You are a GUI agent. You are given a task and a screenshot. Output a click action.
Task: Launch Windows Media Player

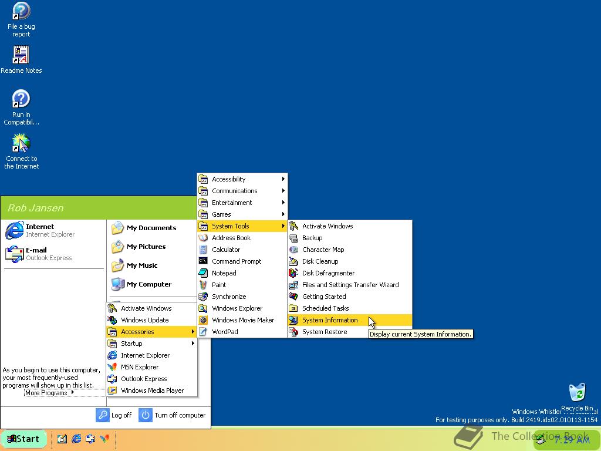[x=152, y=391]
